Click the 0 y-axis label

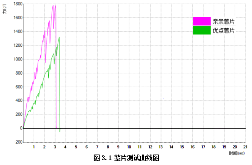tap(21, 128)
